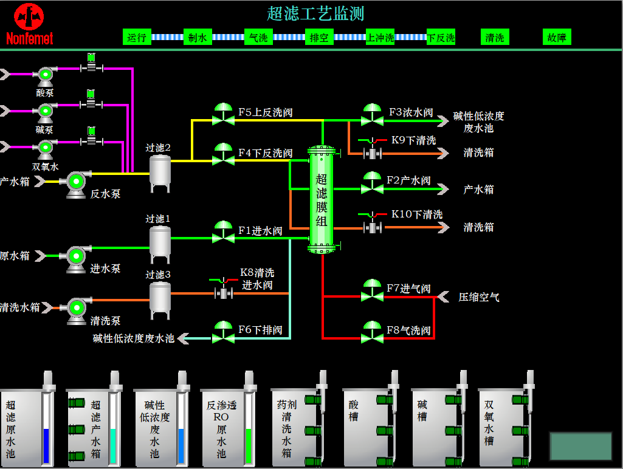Click the F5 upper backwash valve icon
This screenshot has height=469, width=623.
pyautogui.click(x=224, y=114)
